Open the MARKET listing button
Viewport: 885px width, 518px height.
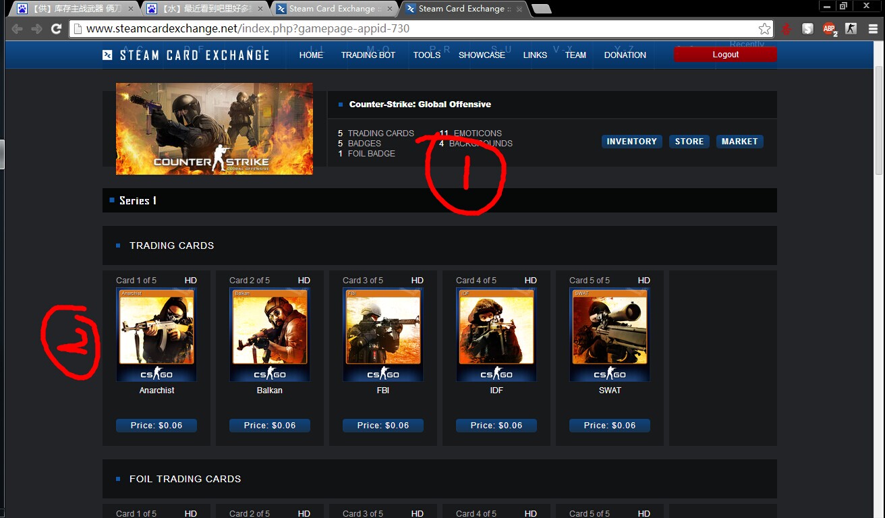(740, 142)
